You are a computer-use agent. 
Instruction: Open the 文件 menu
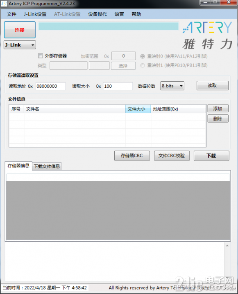tap(11, 14)
